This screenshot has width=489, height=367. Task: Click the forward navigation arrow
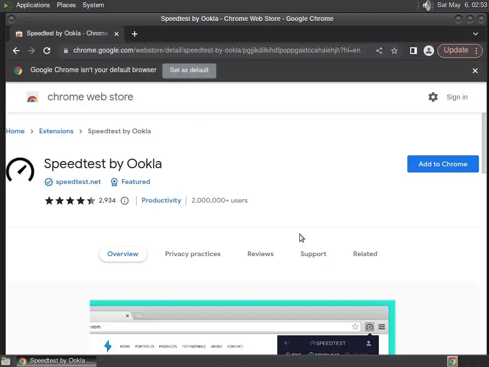point(32,51)
